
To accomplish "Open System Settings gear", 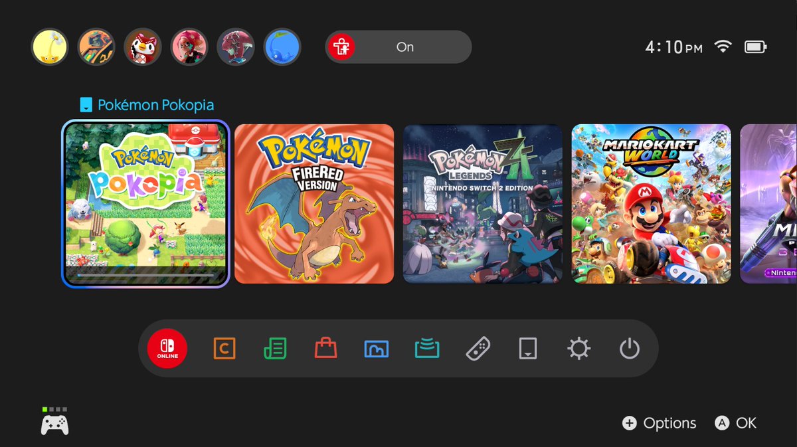I will coord(578,348).
